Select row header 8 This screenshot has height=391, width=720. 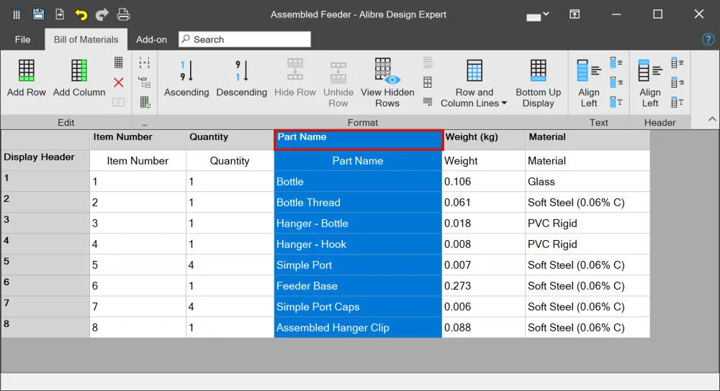pos(45,327)
